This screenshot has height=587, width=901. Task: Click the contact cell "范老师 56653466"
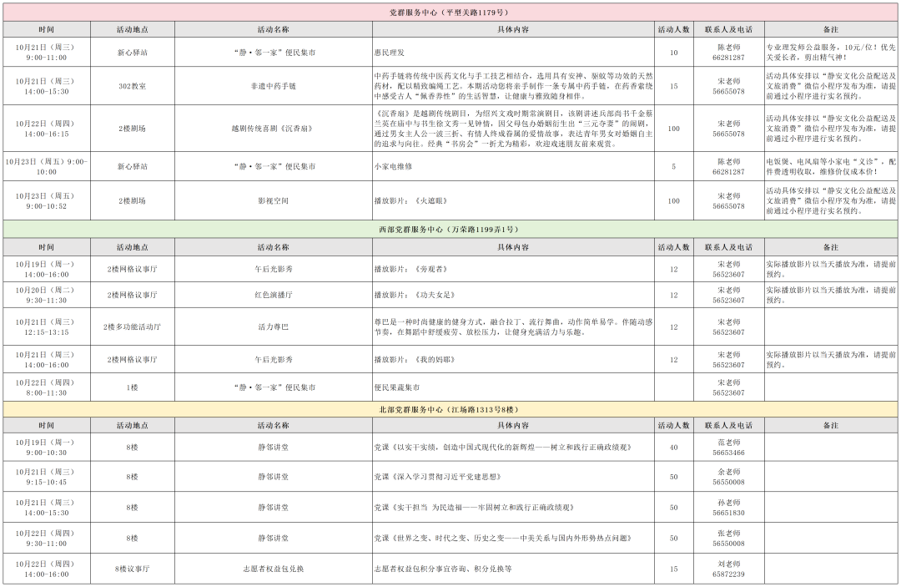[728, 448]
